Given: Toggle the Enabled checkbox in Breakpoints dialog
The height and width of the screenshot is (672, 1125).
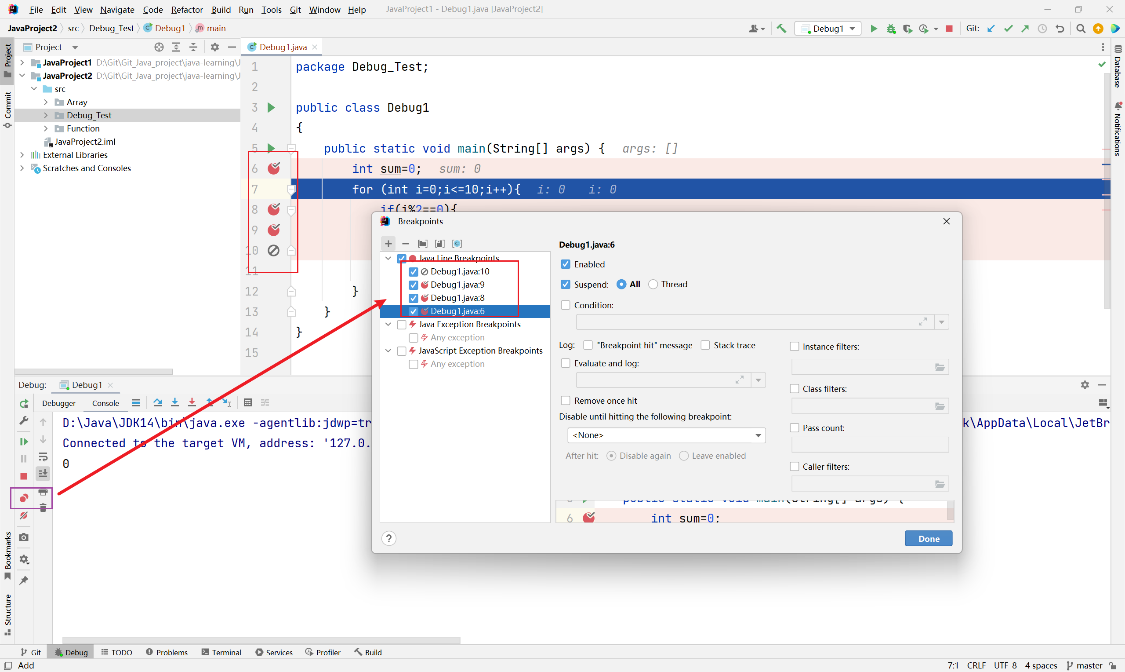Looking at the screenshot, I should click(x=566, y=264).
